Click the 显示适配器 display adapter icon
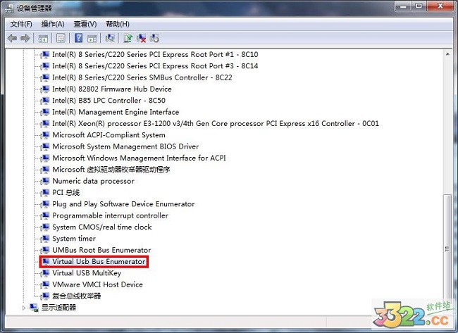 pyautogui.click(x=34, y=308)
